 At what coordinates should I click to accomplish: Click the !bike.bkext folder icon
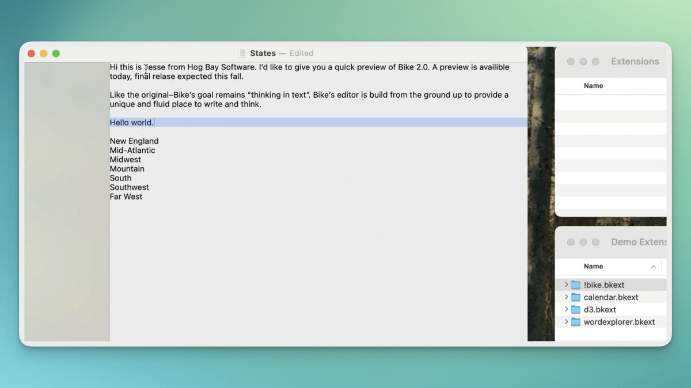(576, 285)
